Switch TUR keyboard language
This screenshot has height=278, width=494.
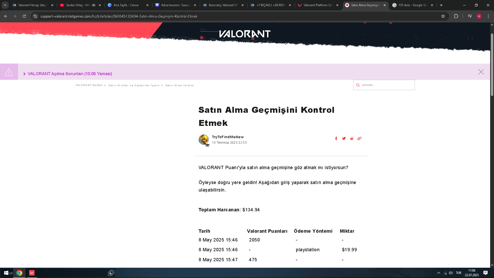(x=458, y=273)
